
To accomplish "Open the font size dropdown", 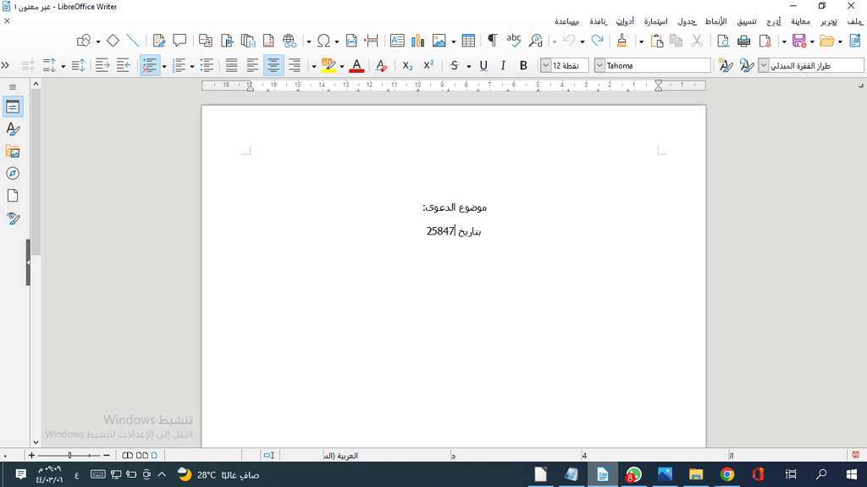I will tap(546, 65).
